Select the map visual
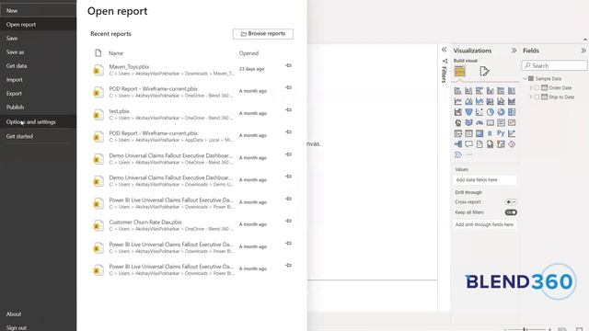 [x=458, y=122]
